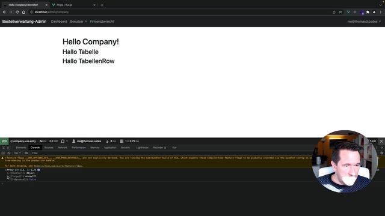Image resolution: width=385 pixels, height=216 pixels.
Task: Open the Application tab
Action: click(110, 148)
